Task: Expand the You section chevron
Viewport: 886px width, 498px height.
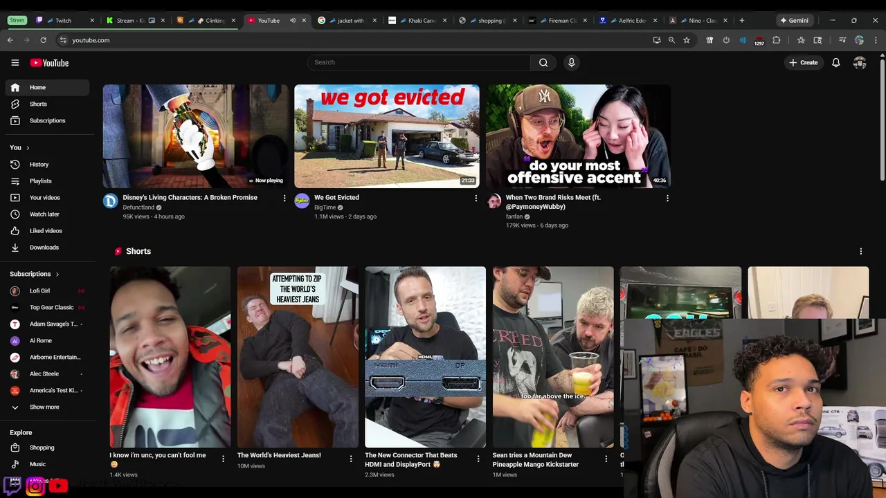Action: (x=28, y=148)
